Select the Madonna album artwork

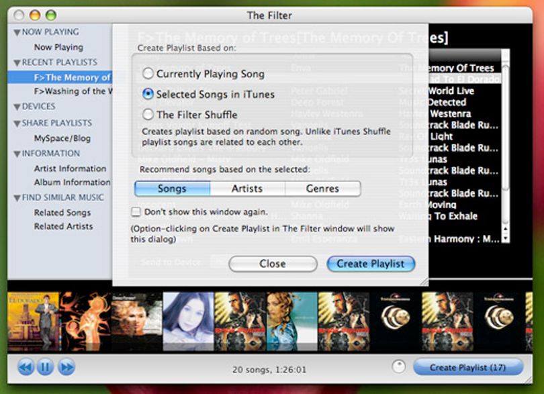coord(291,322)
